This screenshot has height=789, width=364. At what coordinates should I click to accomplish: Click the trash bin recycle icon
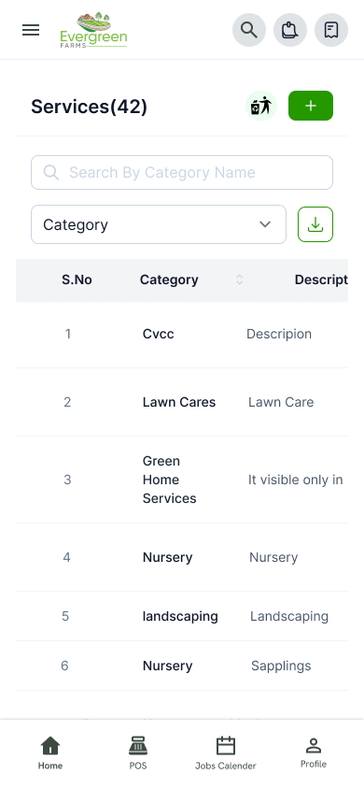tap(261, 106)
